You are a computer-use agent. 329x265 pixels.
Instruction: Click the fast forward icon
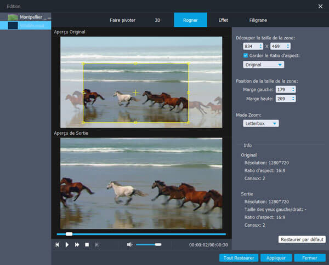[x=77, y=245]
